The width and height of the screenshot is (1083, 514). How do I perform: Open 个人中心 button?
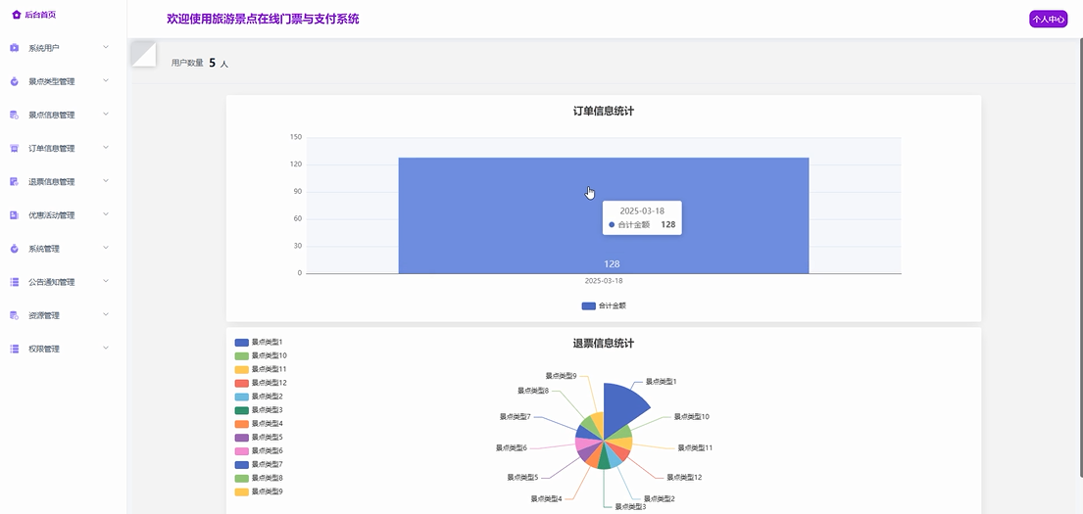1048,20
